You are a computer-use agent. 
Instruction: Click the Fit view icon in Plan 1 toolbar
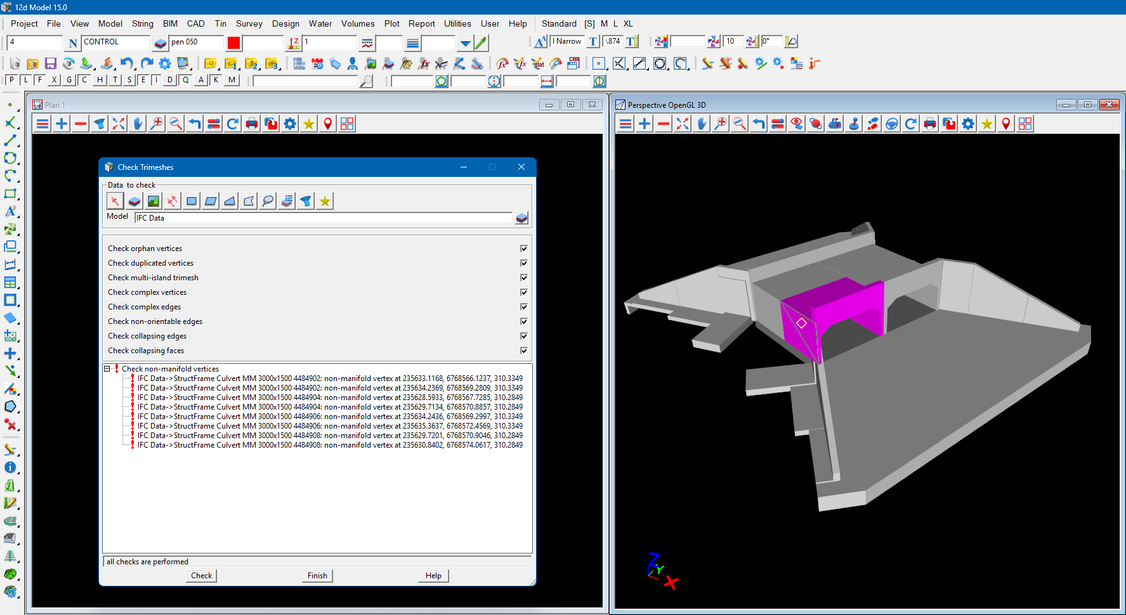[x=119, y=124]
